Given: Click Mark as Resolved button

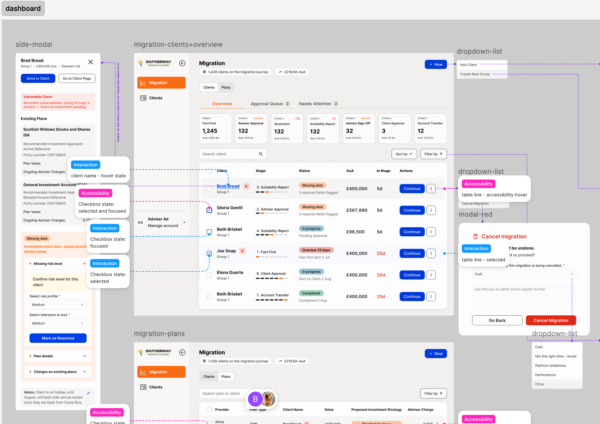Looking at the screenshot, I should pyautogui.click(x=58, y=338).
